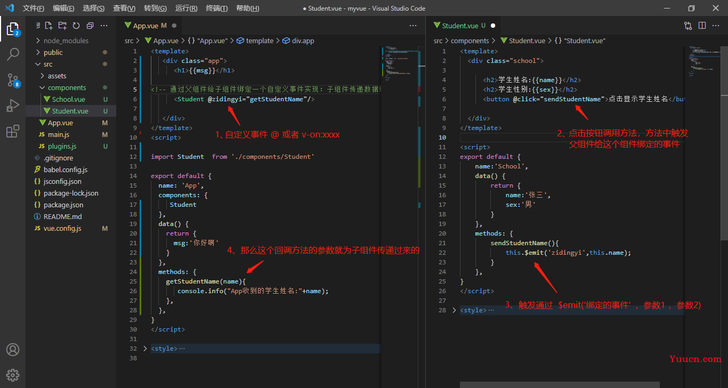This screenshot has width=728, height=388.
Task: Open the 终端(T) menu
Action: [x=217, y=9]
